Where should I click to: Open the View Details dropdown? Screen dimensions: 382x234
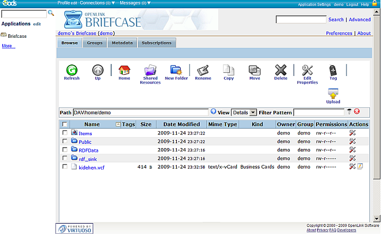click(244, 112)
